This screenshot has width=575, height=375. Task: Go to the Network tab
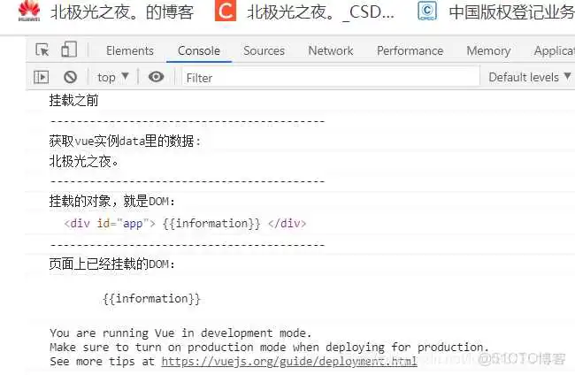330,50
